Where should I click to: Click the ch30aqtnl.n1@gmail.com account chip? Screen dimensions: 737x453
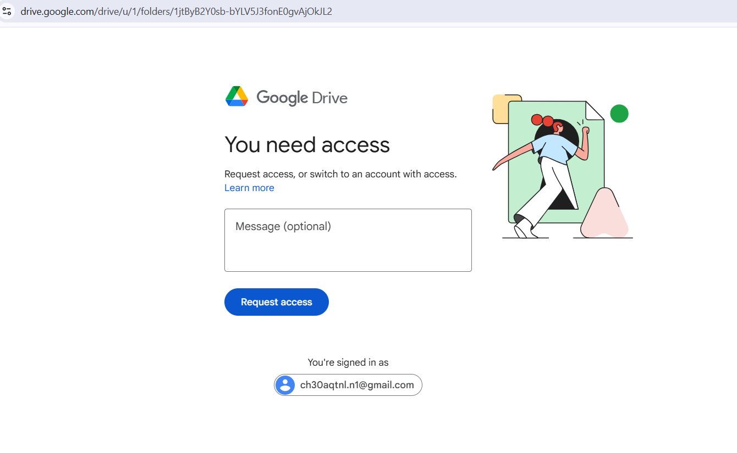[348, 385]
